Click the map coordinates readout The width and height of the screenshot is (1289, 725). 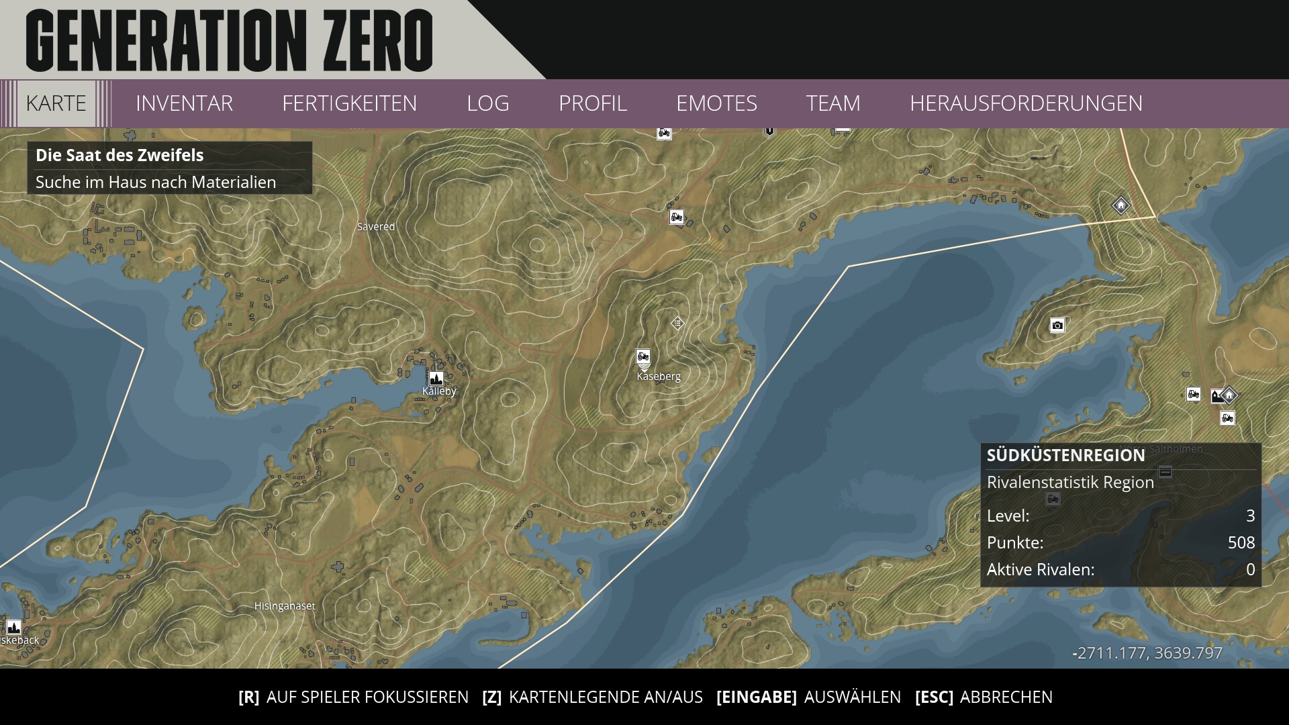tap(1147, 653)
